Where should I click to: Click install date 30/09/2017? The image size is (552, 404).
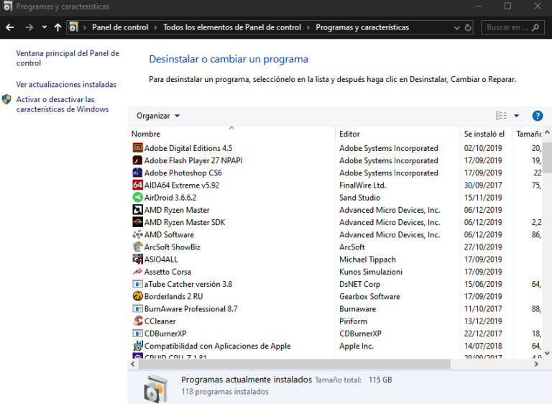point(483,185)
